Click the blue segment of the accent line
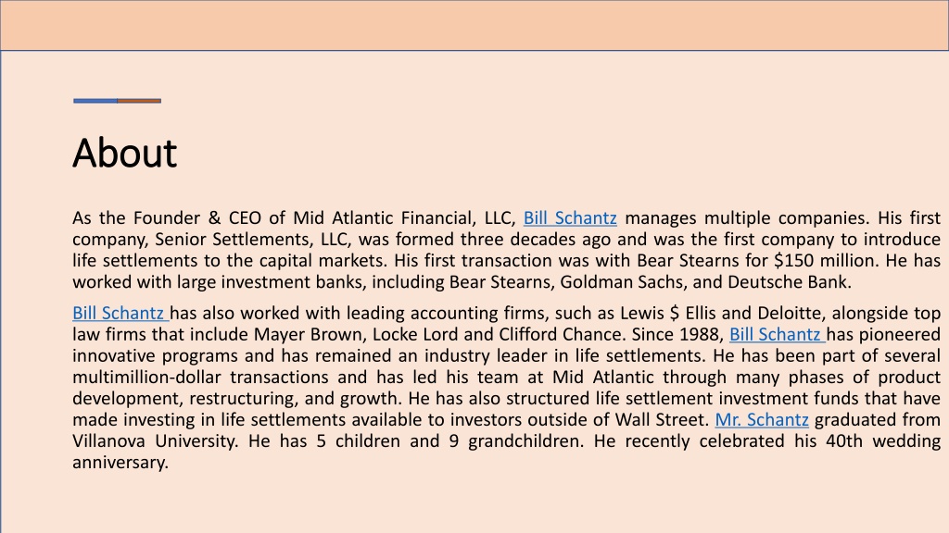This screenshot has height=533, width=949. [95, 101]
